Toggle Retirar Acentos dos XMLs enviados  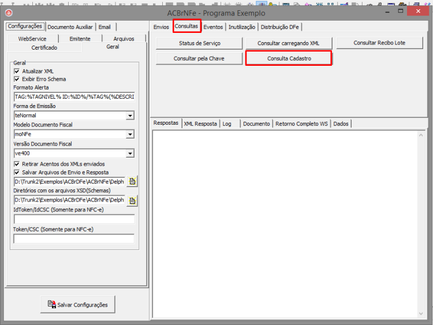(x=17, y=164)
